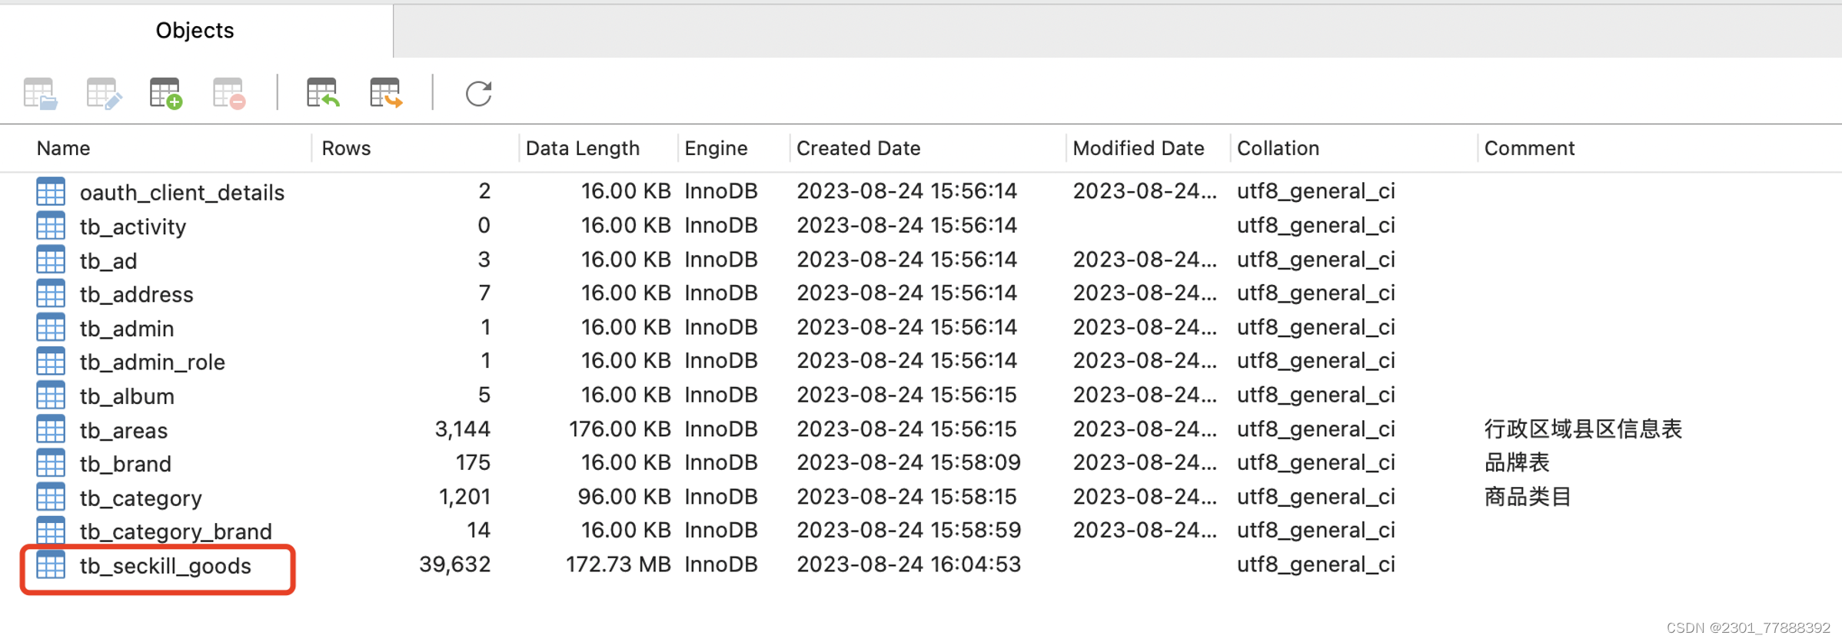The height and width of the screenshot is (642, 1842).
Task: Click the Open Table toolbar icon
Action: [x=40, y=94]
